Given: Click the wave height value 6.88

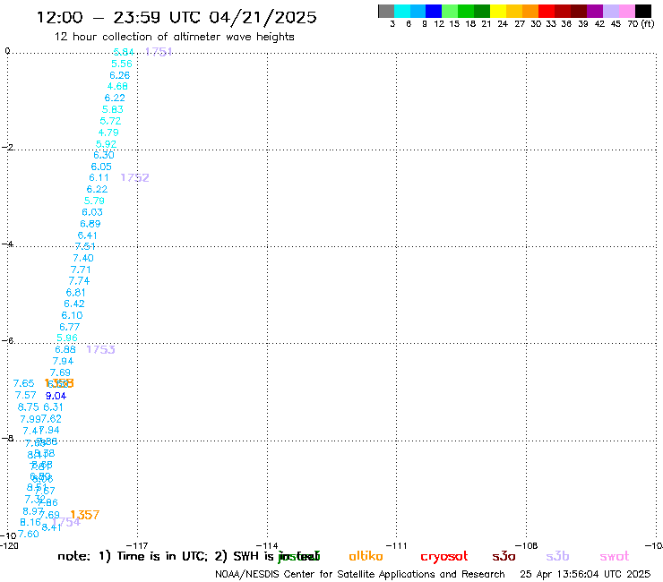Looking at the screenshot, I should click(65, 349).
